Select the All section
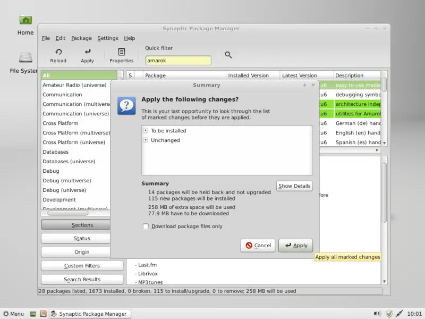The height and width of the screenshot is (319, 425). tap(79, 75)
